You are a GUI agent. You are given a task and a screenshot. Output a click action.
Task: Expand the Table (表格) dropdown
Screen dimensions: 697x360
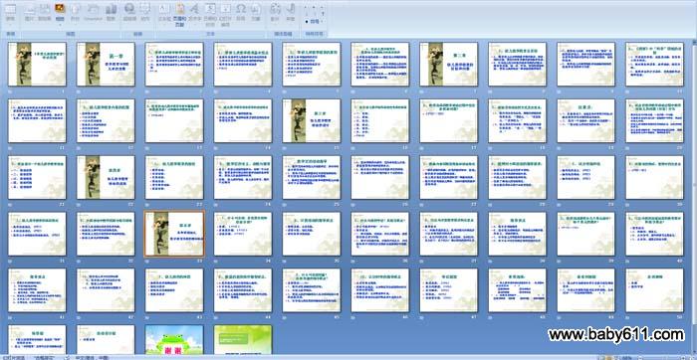pos(10,12)
